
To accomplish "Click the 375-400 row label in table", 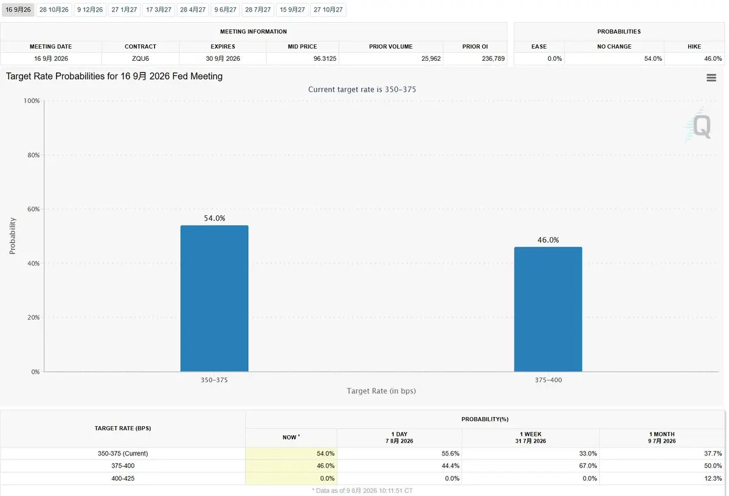I will click(123, 466).
